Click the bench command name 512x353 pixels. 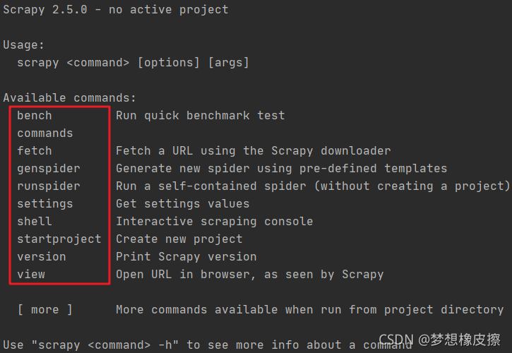click(35, 115)
